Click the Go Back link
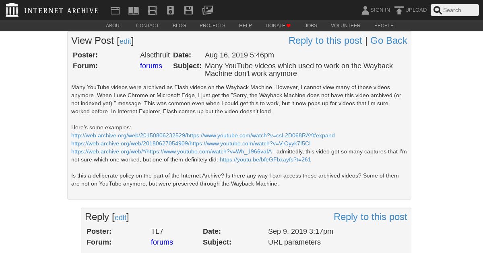Viewport: 483px width, 253px height. pos(389,41)
